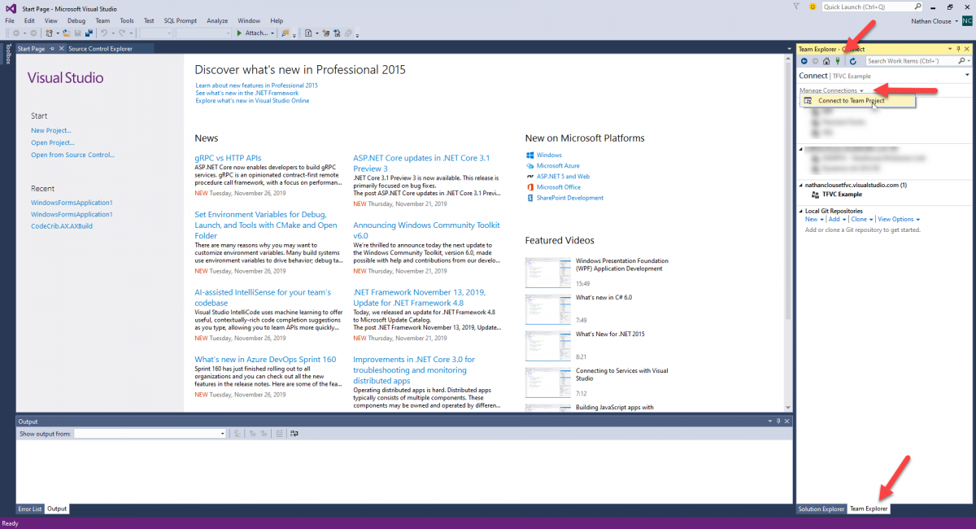
Task: Click the green Manage Connections plug icon
Action: point(837,61)
